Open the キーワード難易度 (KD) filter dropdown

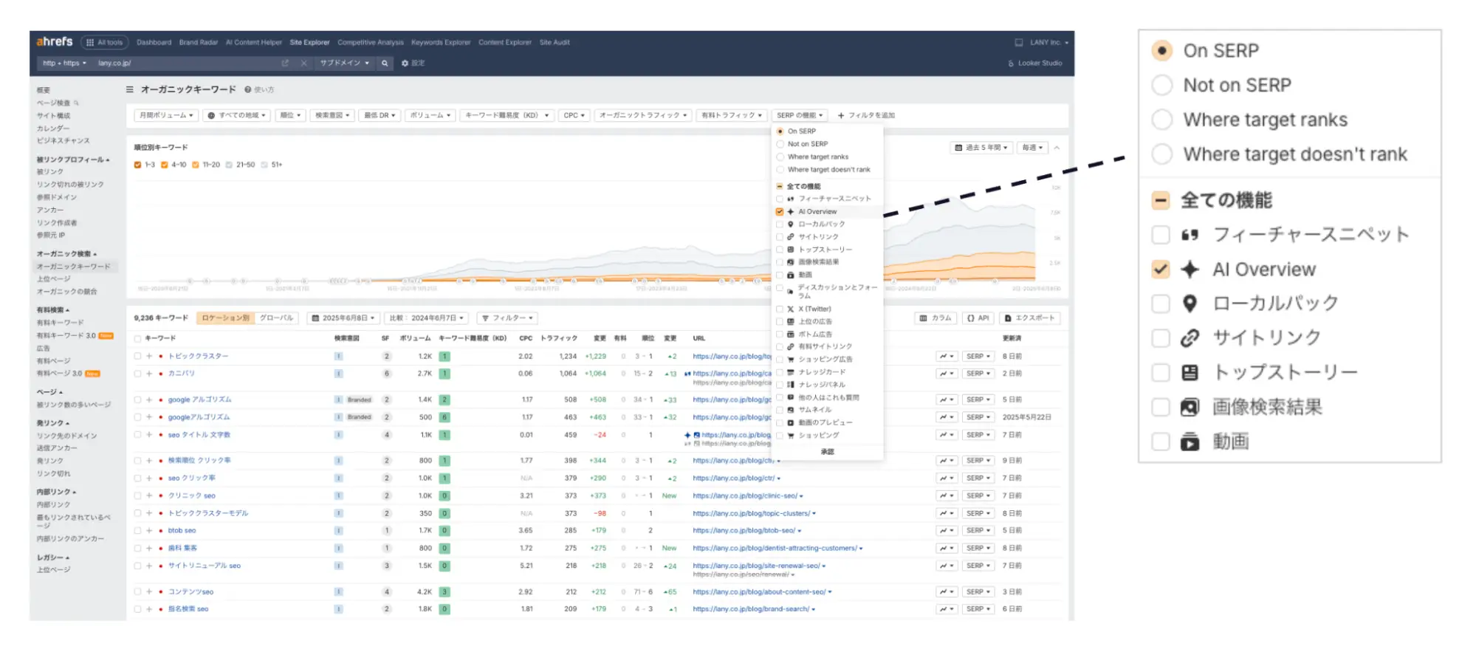(x=507, y=116)
